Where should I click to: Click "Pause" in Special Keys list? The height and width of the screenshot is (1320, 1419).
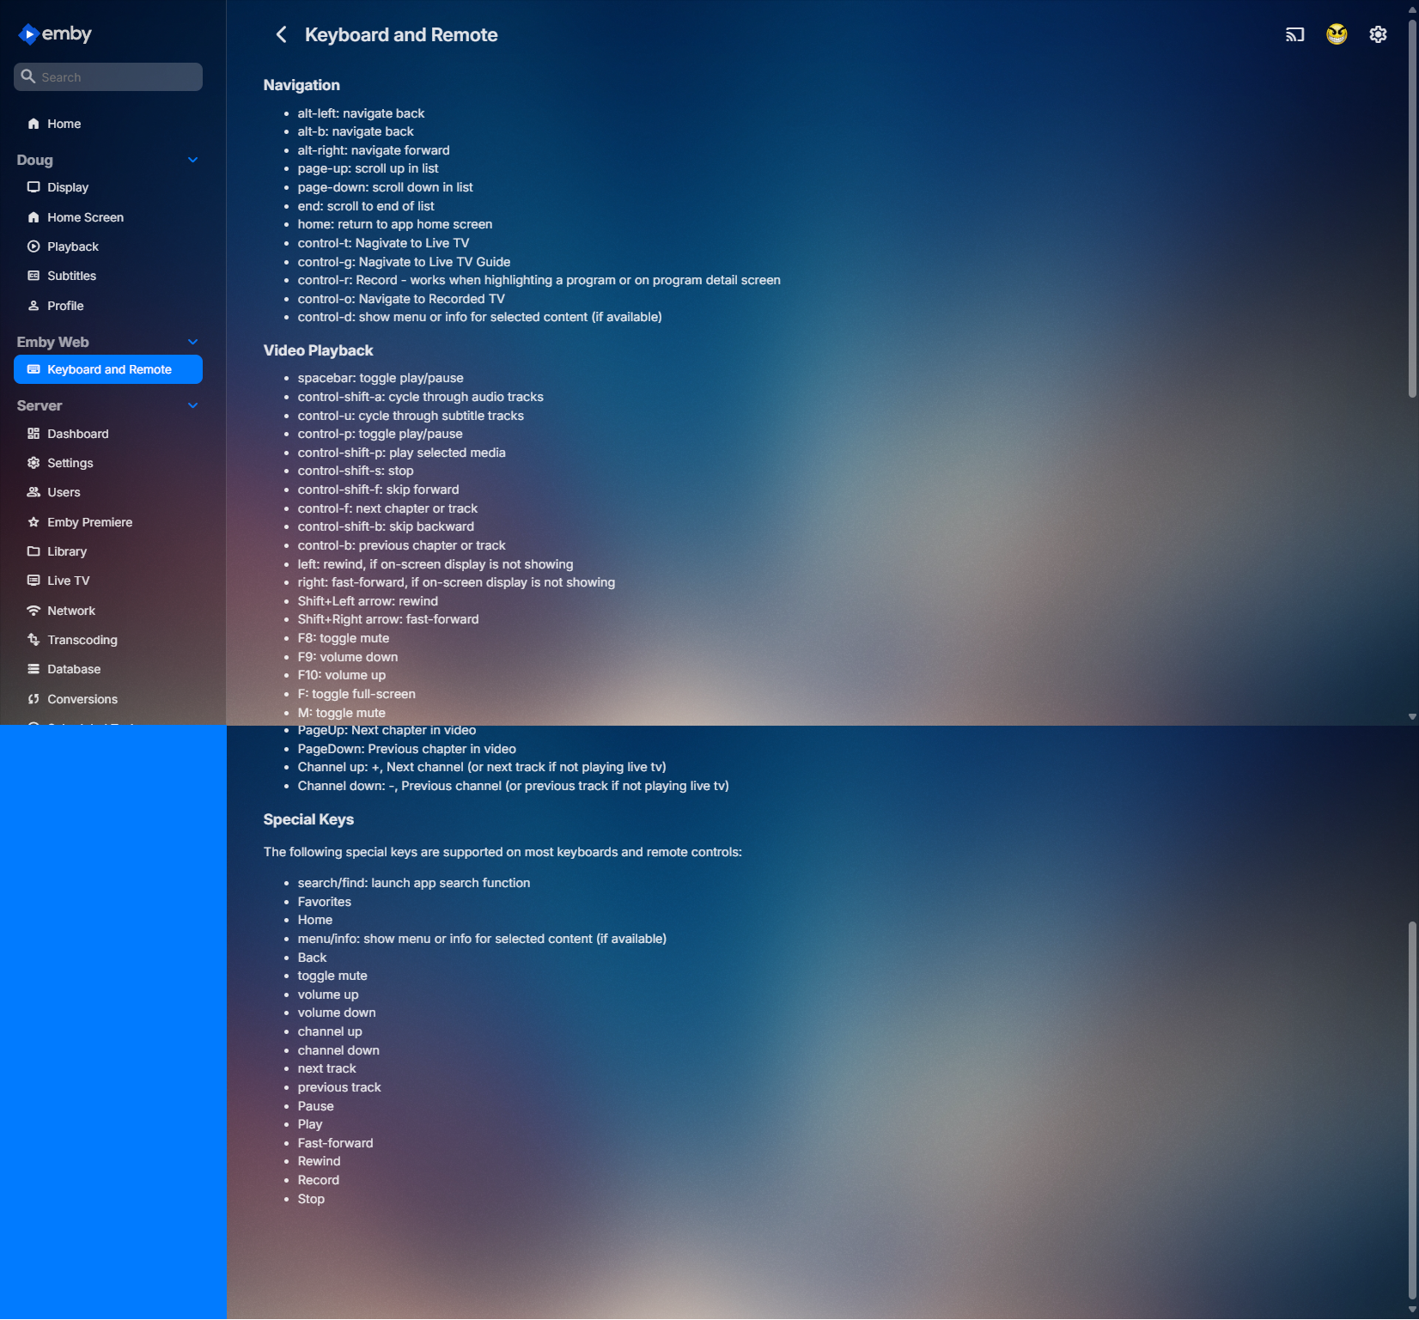click(x=316, y=1106)
